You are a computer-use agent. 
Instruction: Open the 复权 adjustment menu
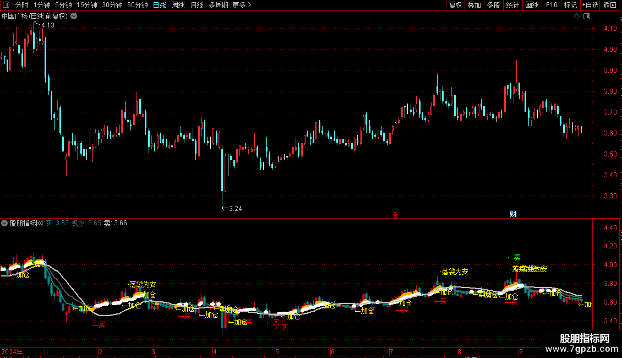coord(455,5)
